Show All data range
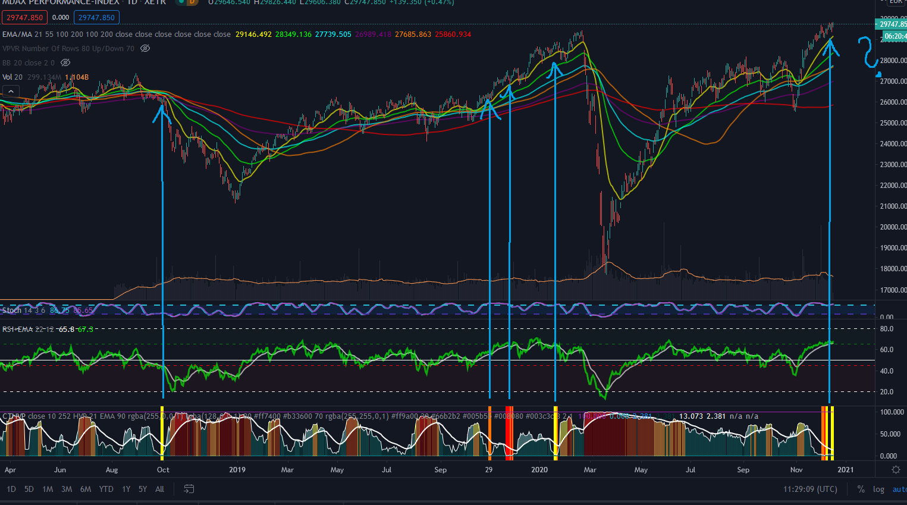This screenshot has width=907, height=505. pos(159,489)
